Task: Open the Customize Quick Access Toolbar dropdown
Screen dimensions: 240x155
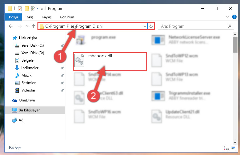Action: point(42,9)
